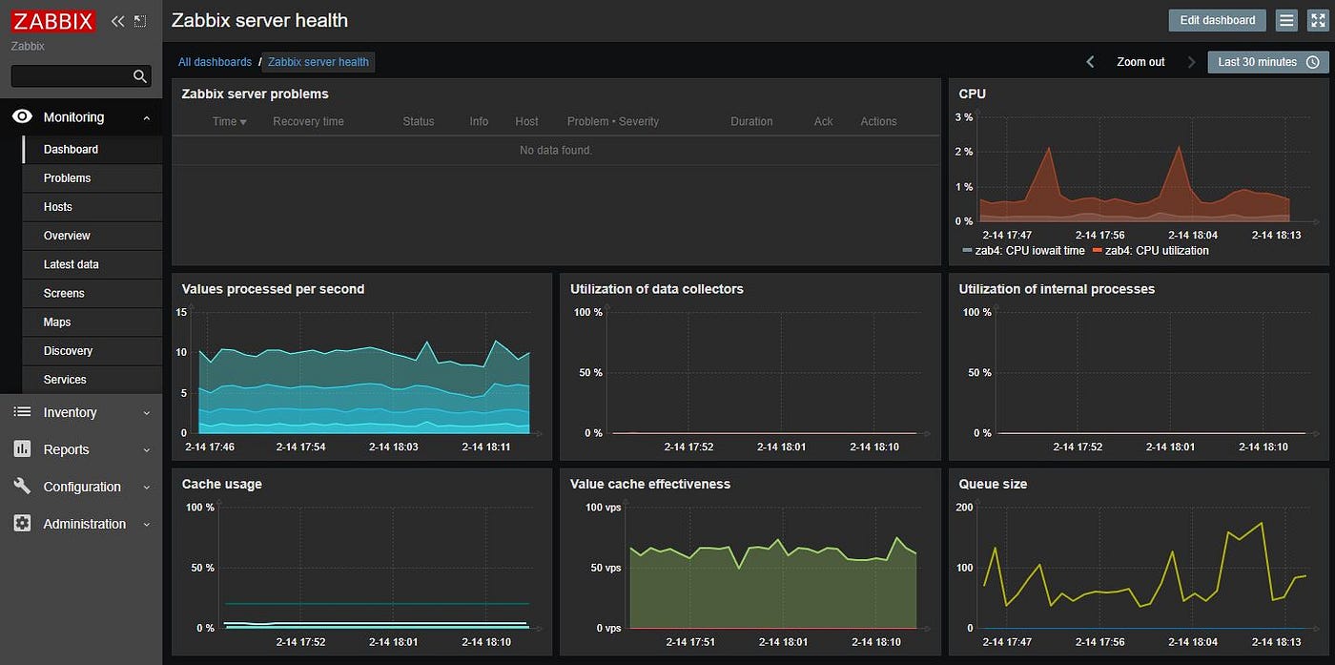Click the Cache usage widget title
The height and width of the screenshot is (665, 1335).
coord(221,484)
